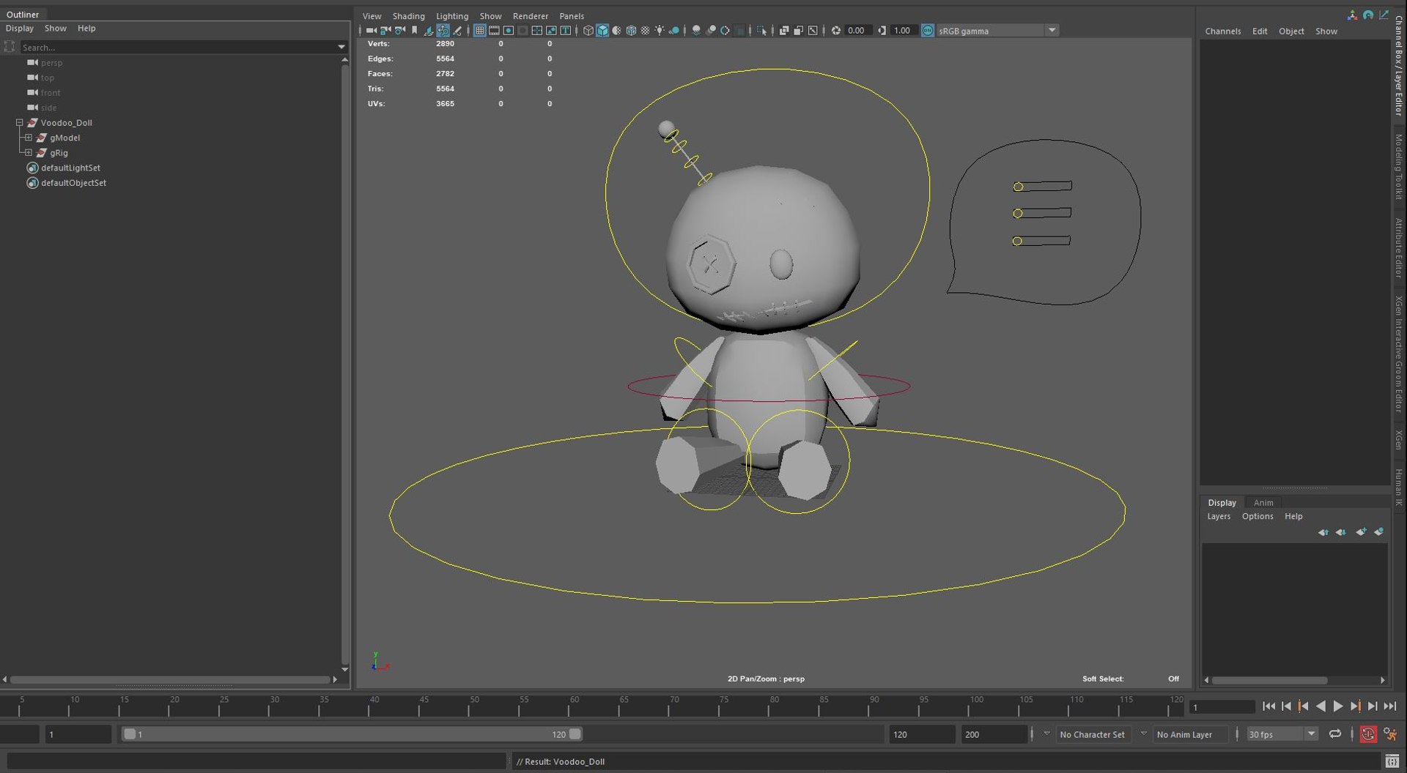Toggle playback loop mode button

(1335, 734)
